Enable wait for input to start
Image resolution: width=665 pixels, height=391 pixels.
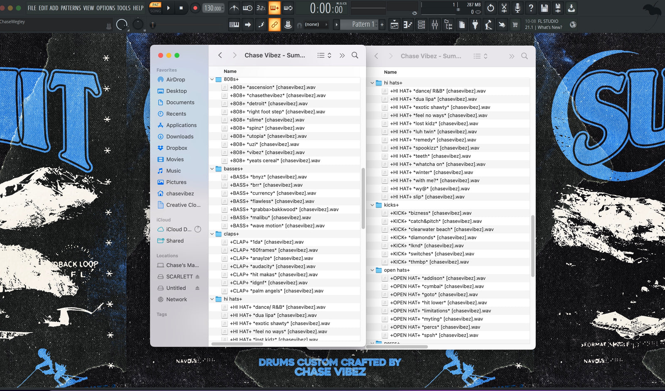tap(248, 8)
